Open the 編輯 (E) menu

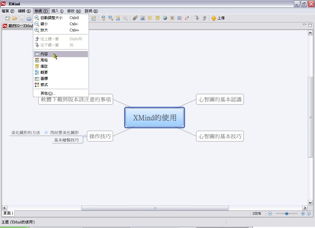tap(25, 11)
